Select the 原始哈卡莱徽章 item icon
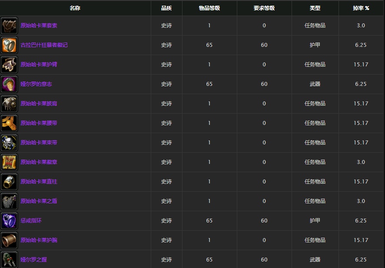This screenshot has height=268, width=385. click(9, 162)
